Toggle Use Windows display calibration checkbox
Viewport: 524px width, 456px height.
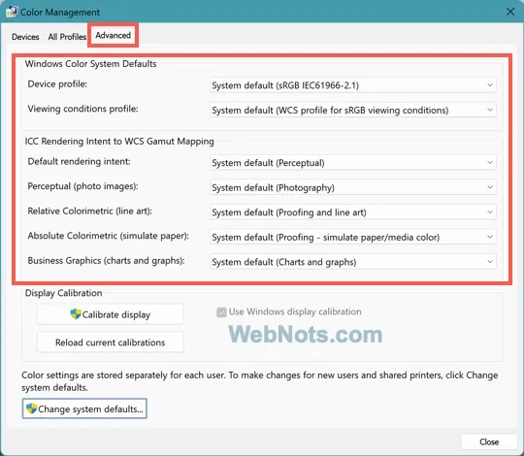221,312
